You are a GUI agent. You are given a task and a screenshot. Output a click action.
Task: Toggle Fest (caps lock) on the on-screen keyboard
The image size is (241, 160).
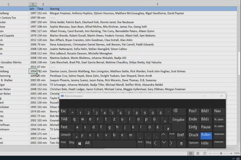(x=67, y=128)
